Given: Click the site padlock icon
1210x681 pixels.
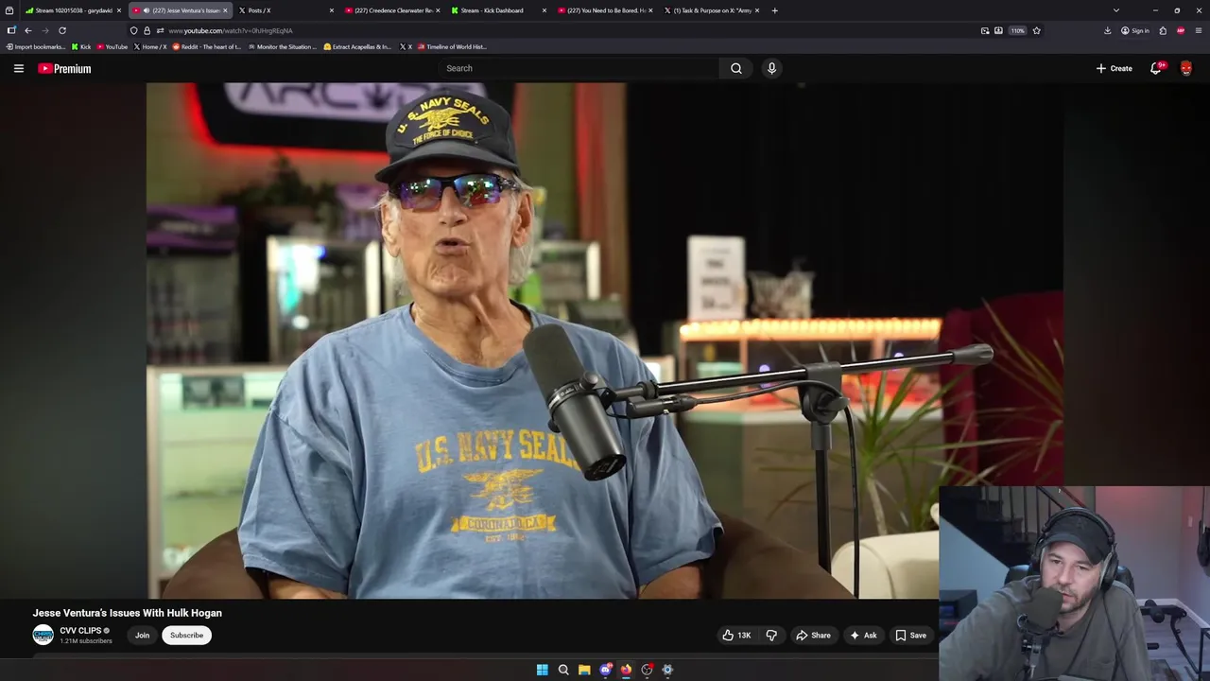Looking at the screenshot, I should [x=147, y=30].
